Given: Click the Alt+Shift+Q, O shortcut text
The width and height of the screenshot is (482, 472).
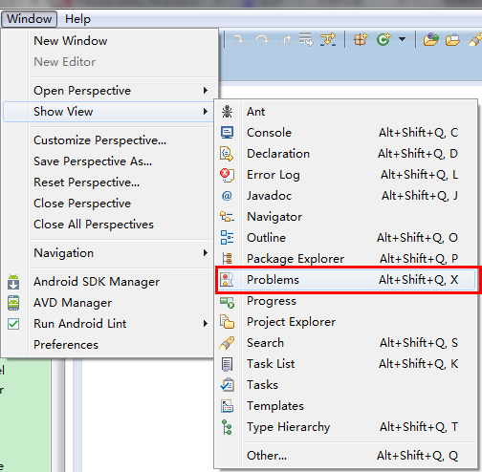Looking at the screenshot, I should (x=417, y=238).
